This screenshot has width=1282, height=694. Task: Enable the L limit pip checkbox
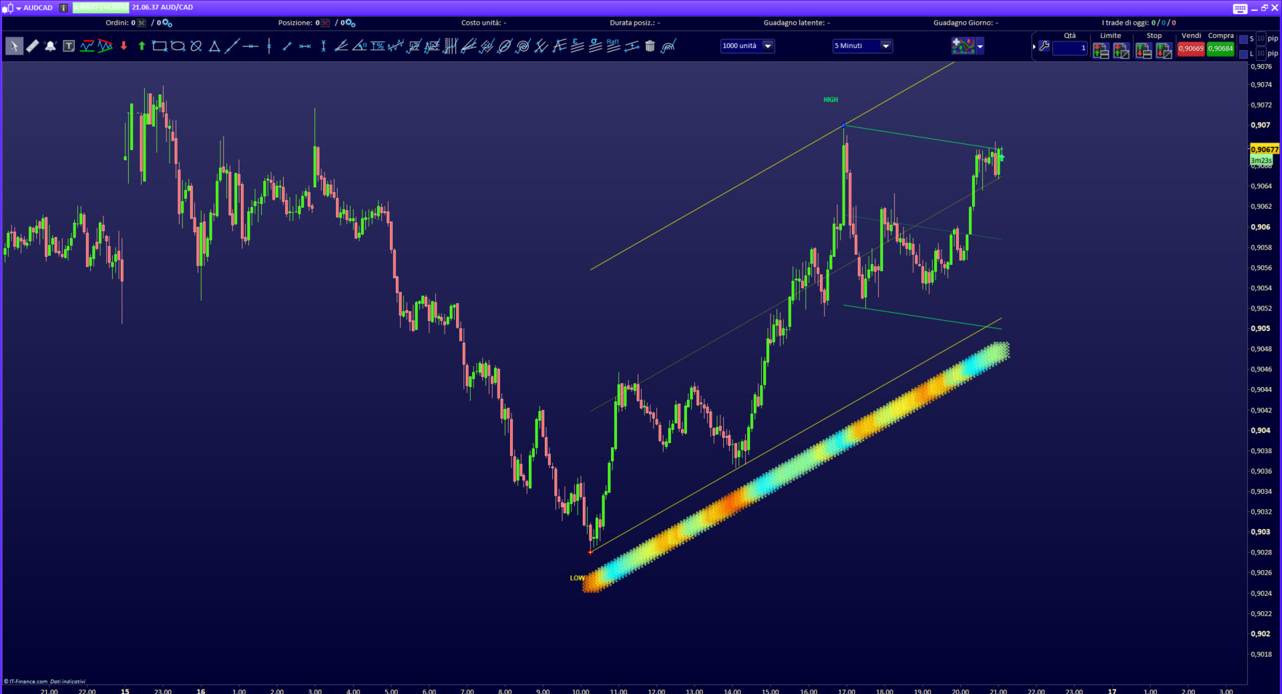pos(1243,54)
